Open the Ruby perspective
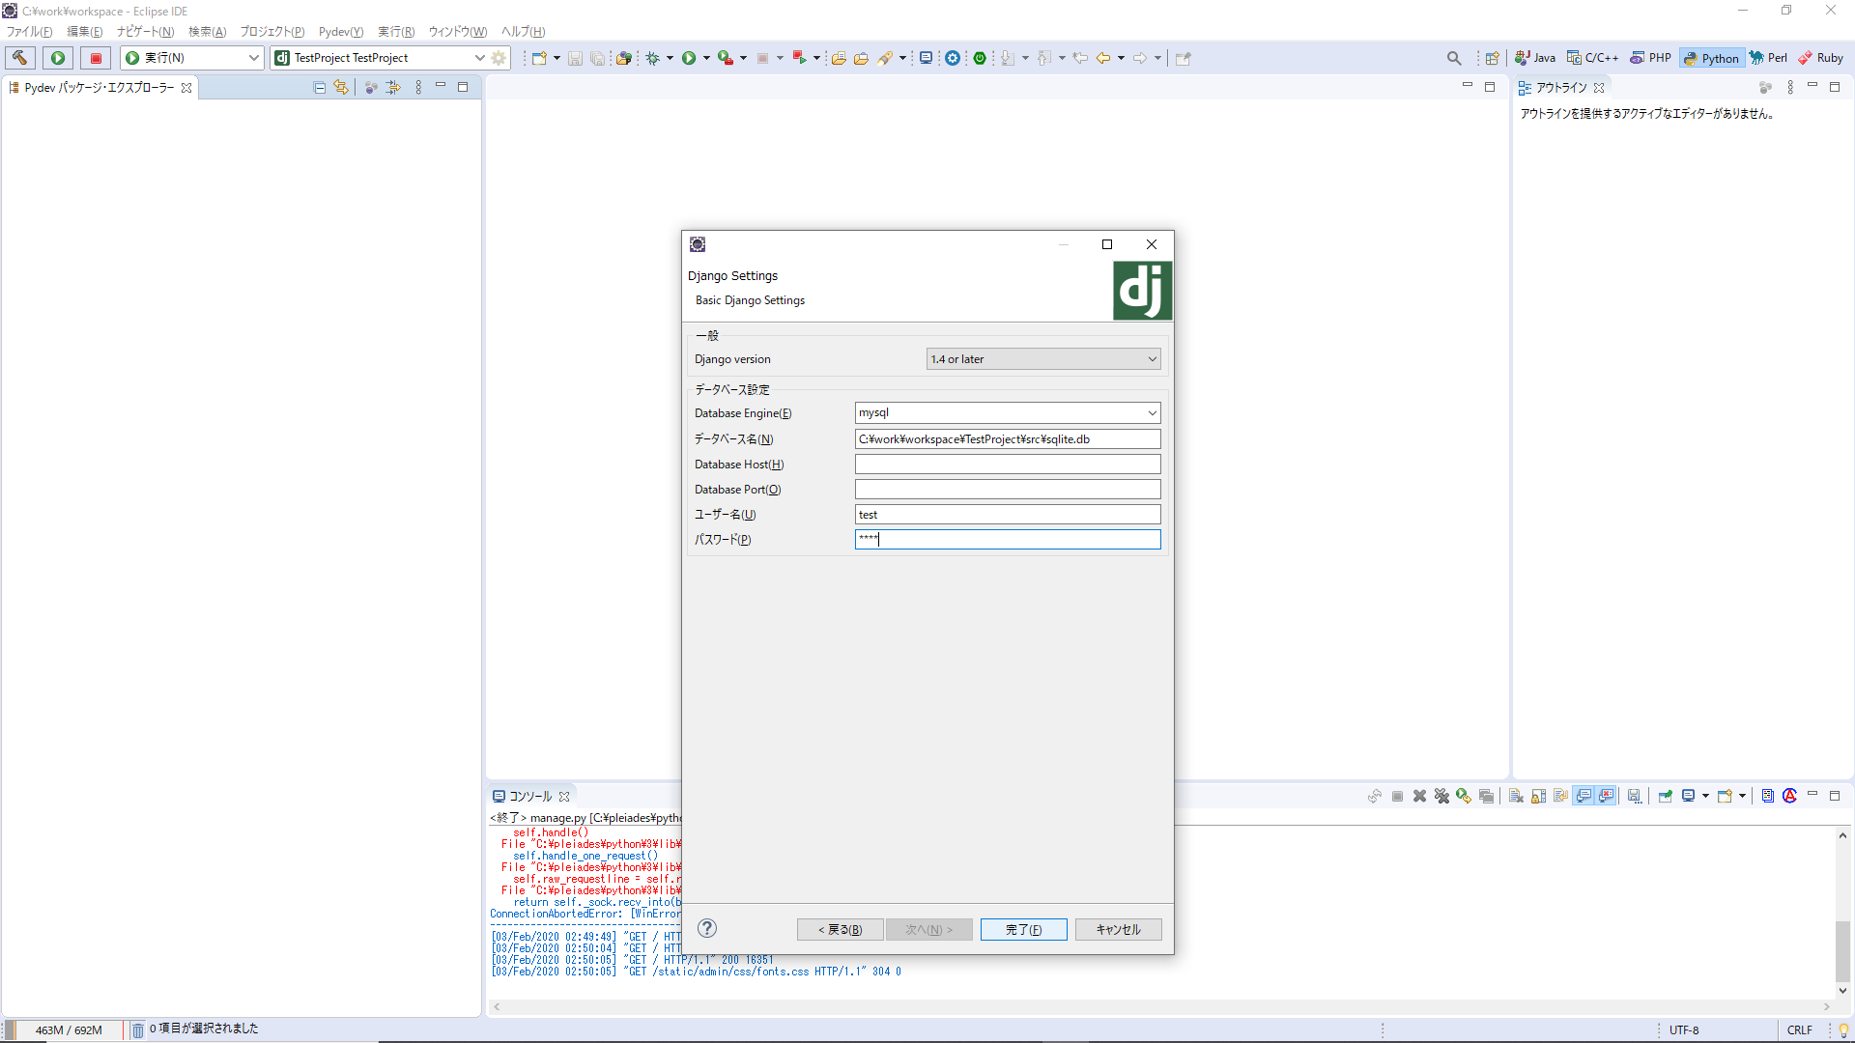Image resolution: width=1855 pixels, height=1043 pixels. pos(1820,58)
